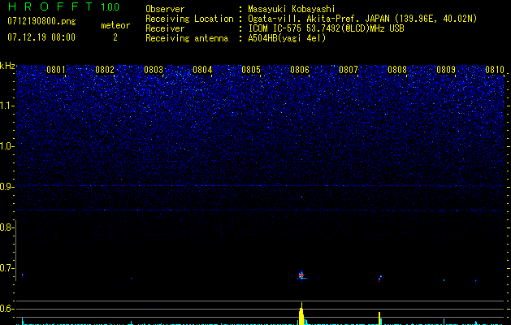Click antenna value A504HB(yagi 4el)
The height and width of the screenshot is (325, 511).
pyautogui.click(x=287, y=38)
